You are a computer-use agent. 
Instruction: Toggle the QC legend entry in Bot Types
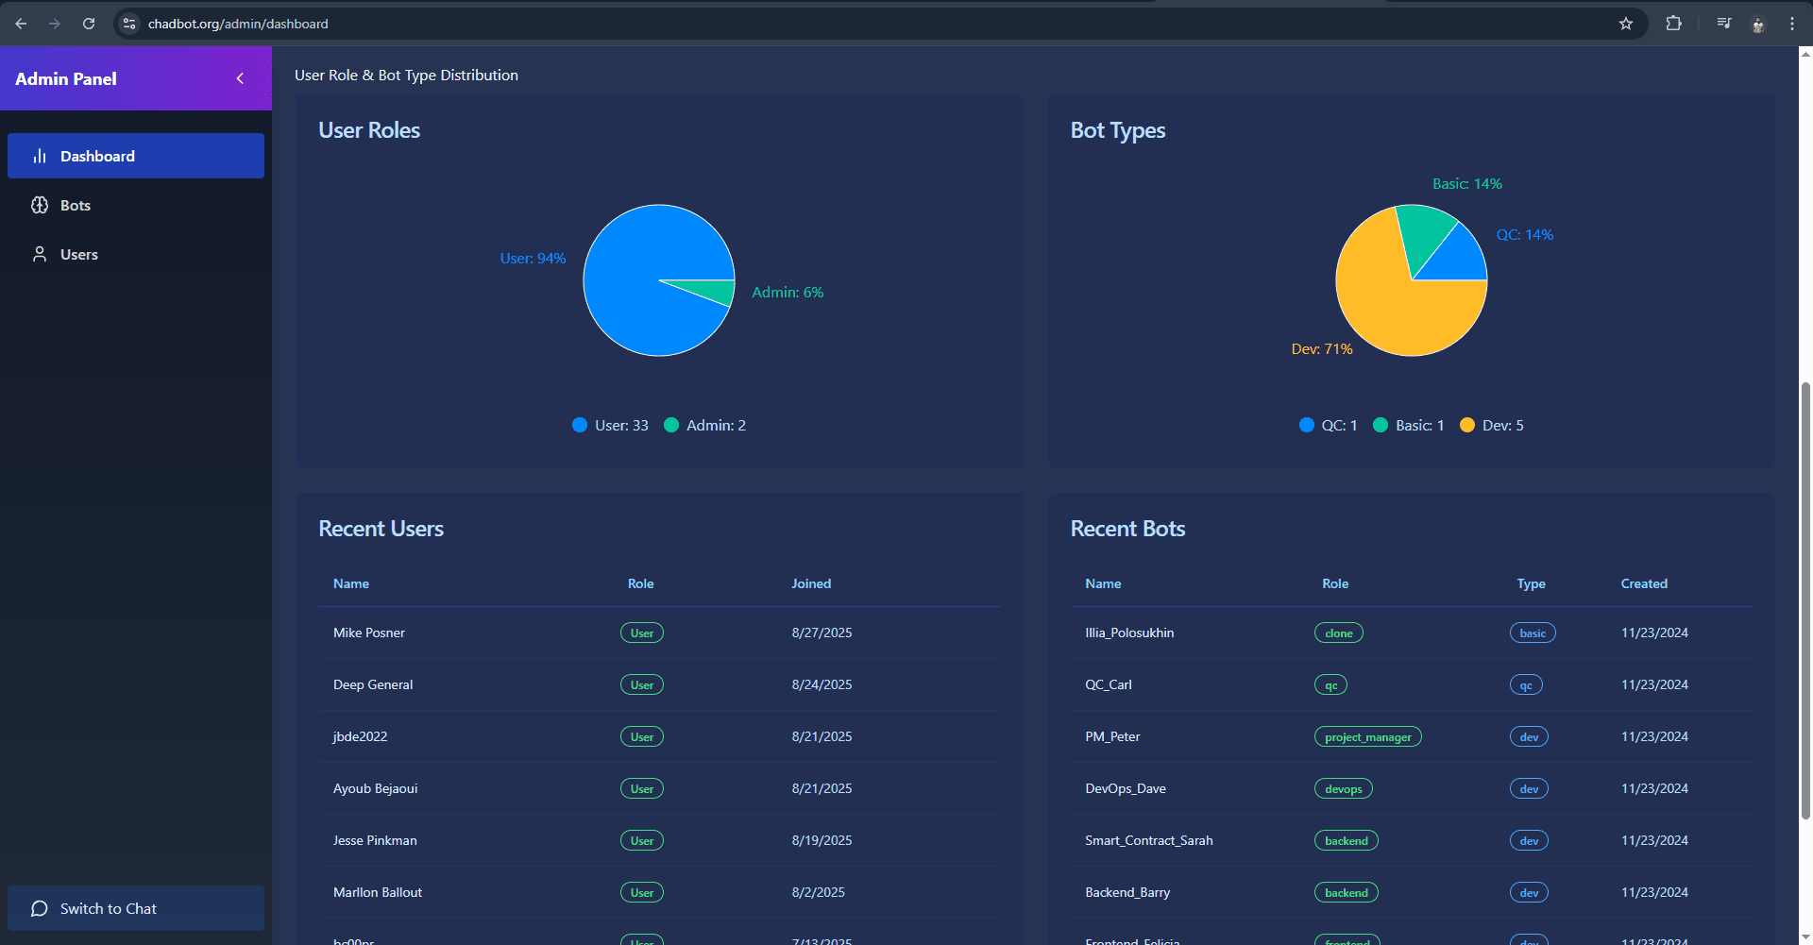1328,425
